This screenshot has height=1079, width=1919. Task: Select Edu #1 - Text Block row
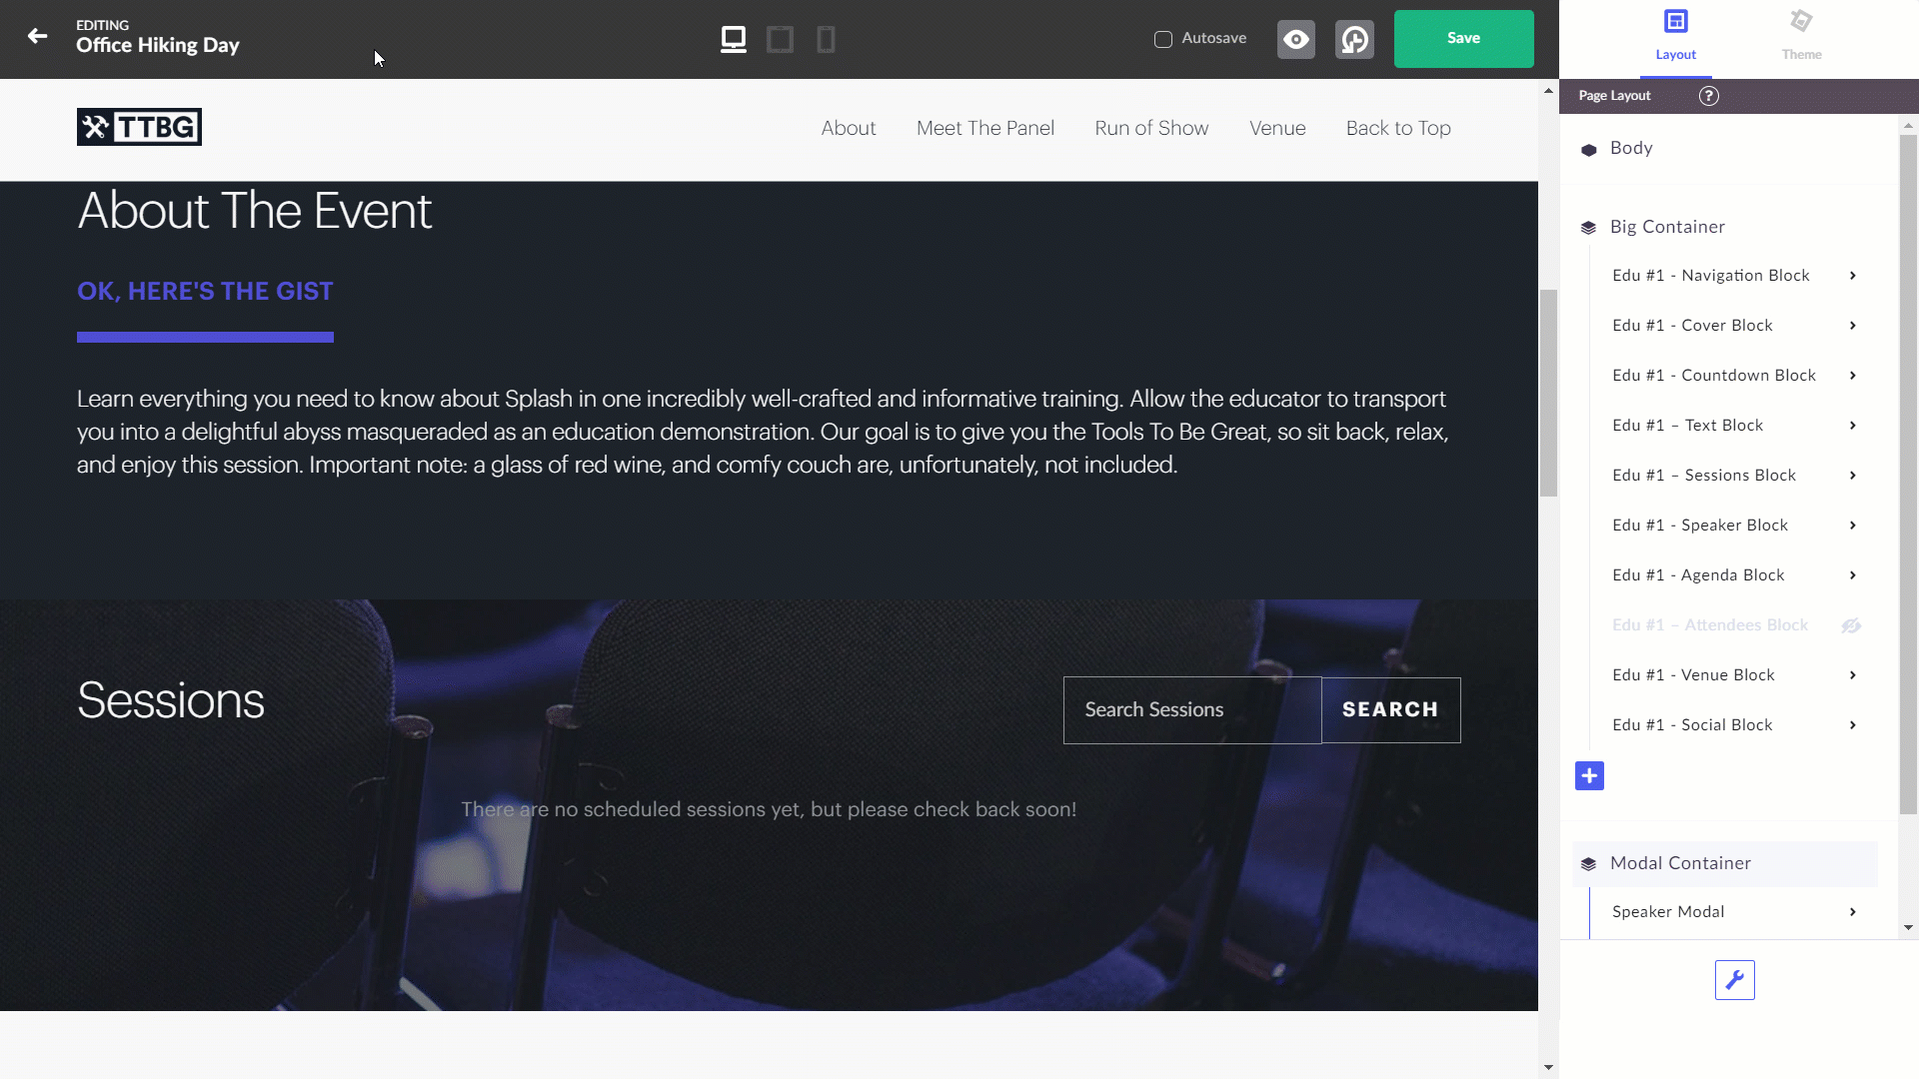coord(1734,426)
